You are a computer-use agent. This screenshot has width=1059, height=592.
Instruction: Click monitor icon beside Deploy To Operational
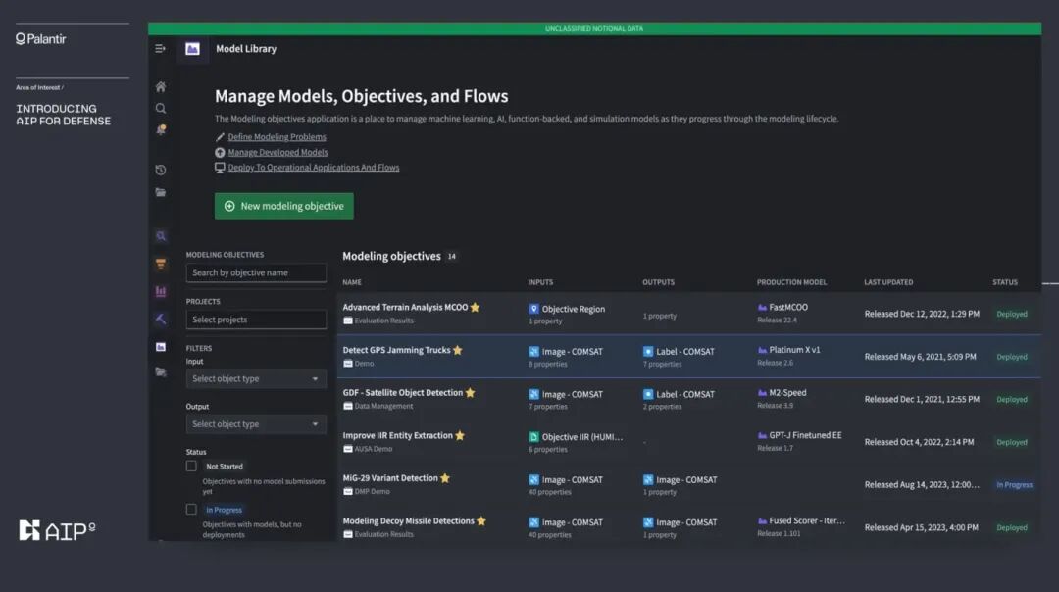coord(220,168)
